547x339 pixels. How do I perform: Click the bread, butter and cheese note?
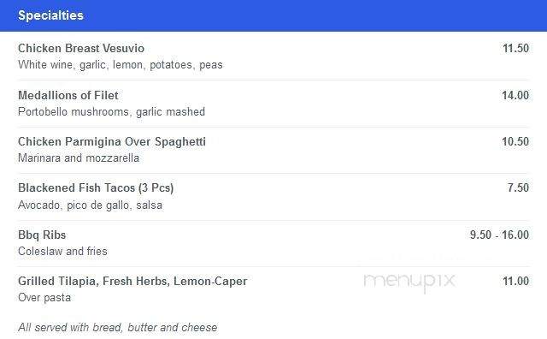tap(117, 328)
